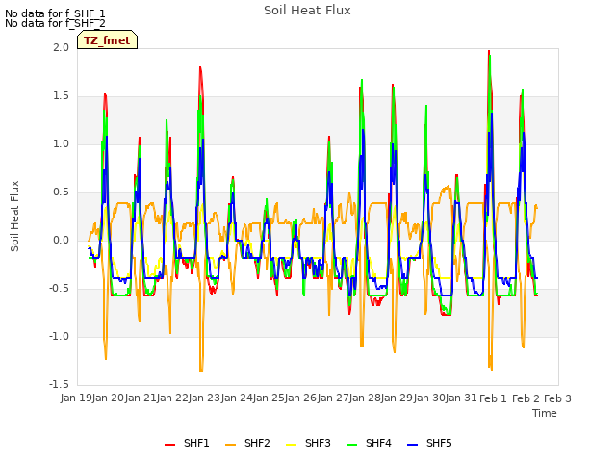
Task: Click the 1.5 y-axis tick label
Action: [61, 96]
